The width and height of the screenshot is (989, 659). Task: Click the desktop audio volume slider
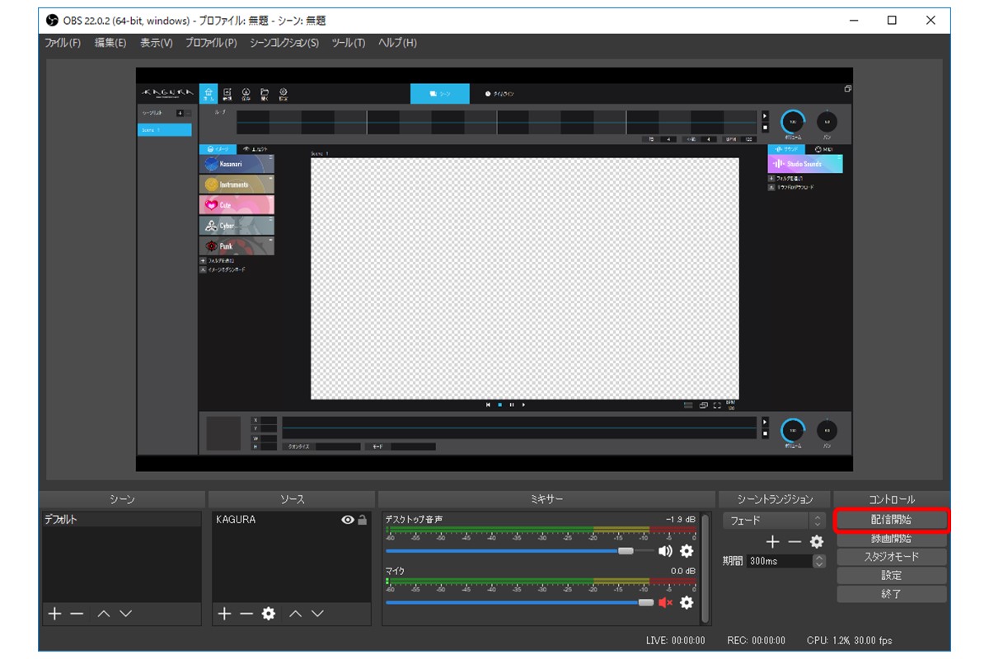click(519, 551)
